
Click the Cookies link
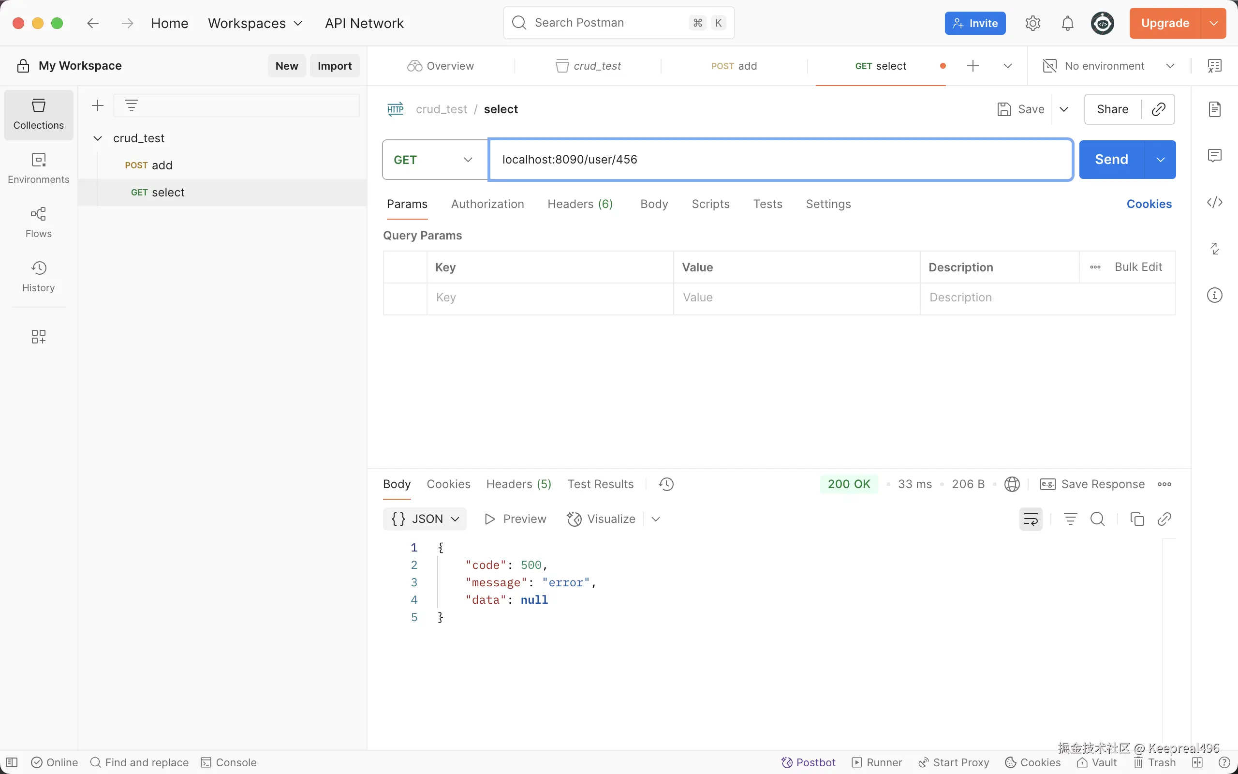tap(1149, 204)
